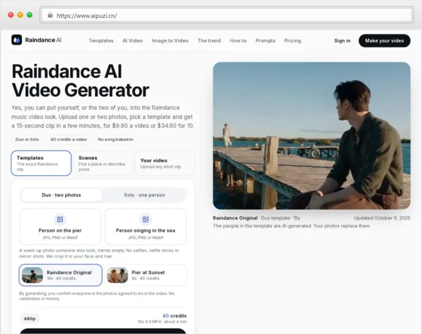The width and height of the screenshot is (422, 334).
Task: Select the Scenes mode tab
Action: point(103,163)
